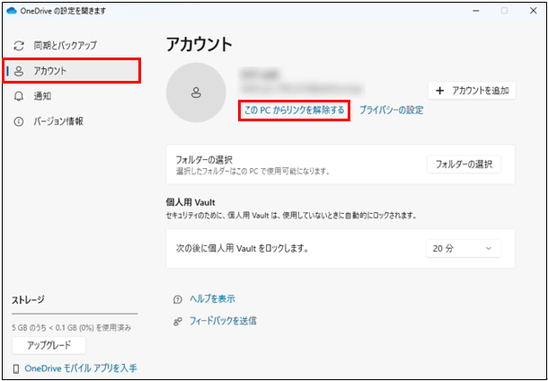Click the bell icon for 通知
Screen dimensions: 548x381
(x=18, y=96)
